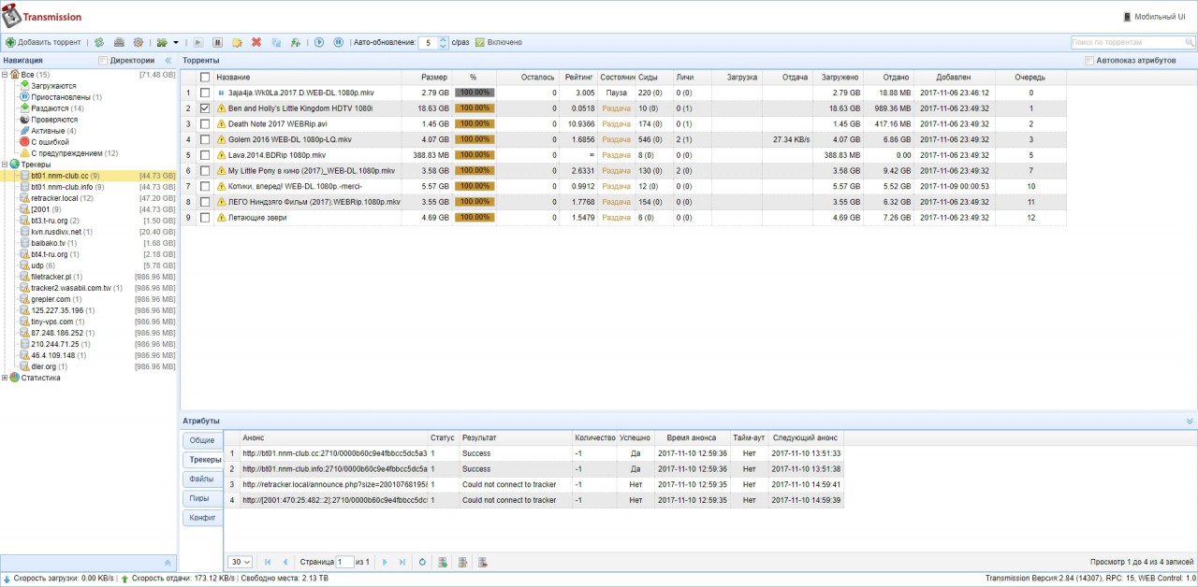The image size is (1198, 587).
Task: Open dropdown arrow next to plugin icon
Action: point(175,42)
